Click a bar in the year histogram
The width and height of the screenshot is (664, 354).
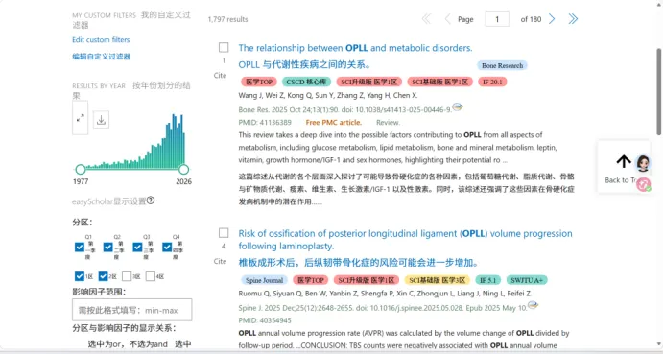click(x=174, y=142)
